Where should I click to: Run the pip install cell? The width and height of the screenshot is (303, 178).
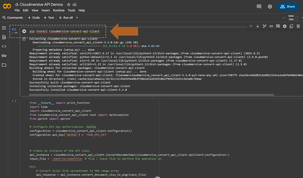24,31
